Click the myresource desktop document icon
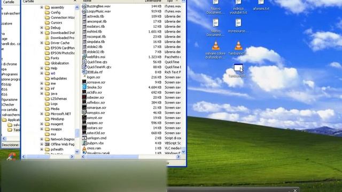The width and height of the screenshot is (342, 192). click(238, 23)
